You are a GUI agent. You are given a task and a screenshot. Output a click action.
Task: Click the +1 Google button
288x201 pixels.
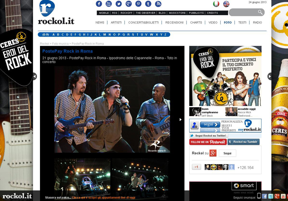(196, 167)
